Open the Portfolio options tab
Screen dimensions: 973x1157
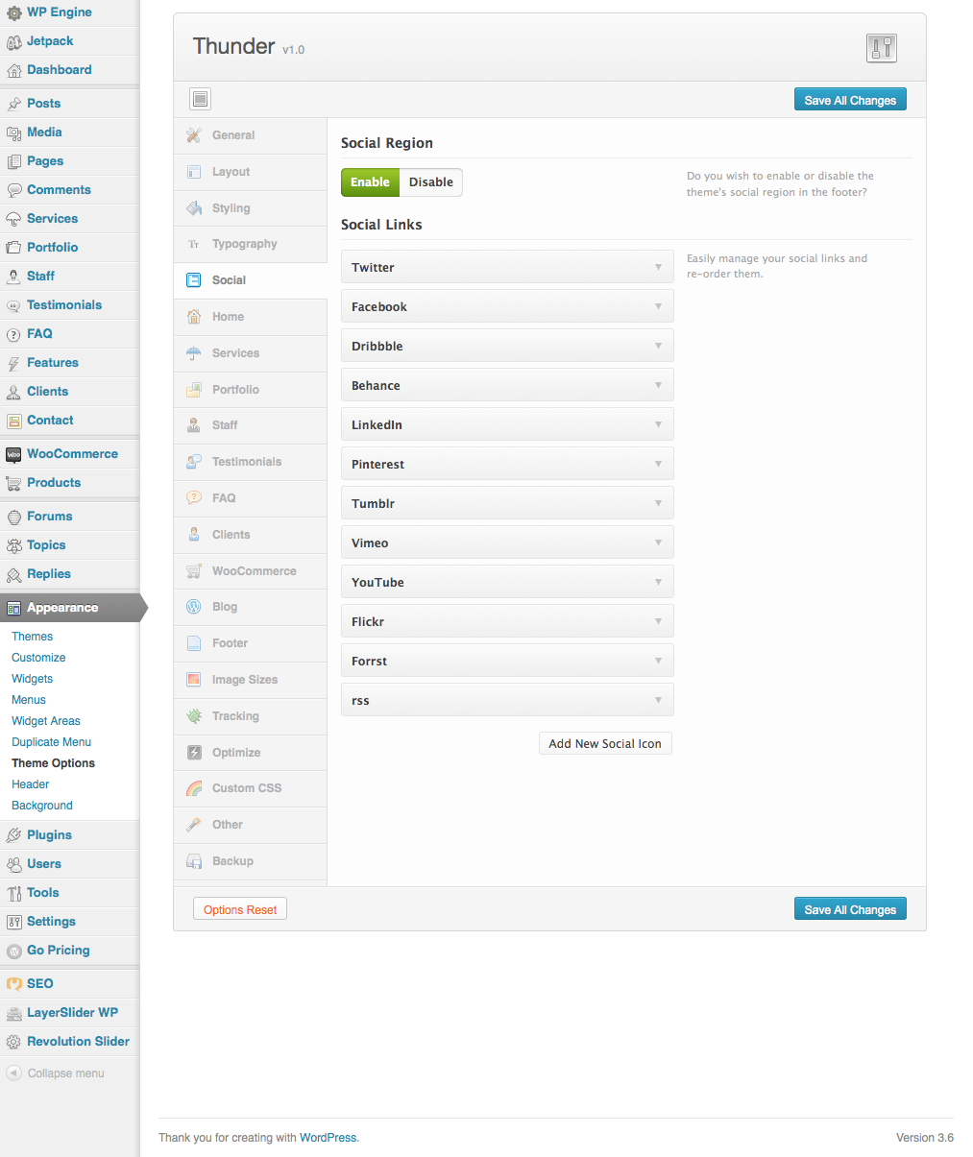point(251,390)
